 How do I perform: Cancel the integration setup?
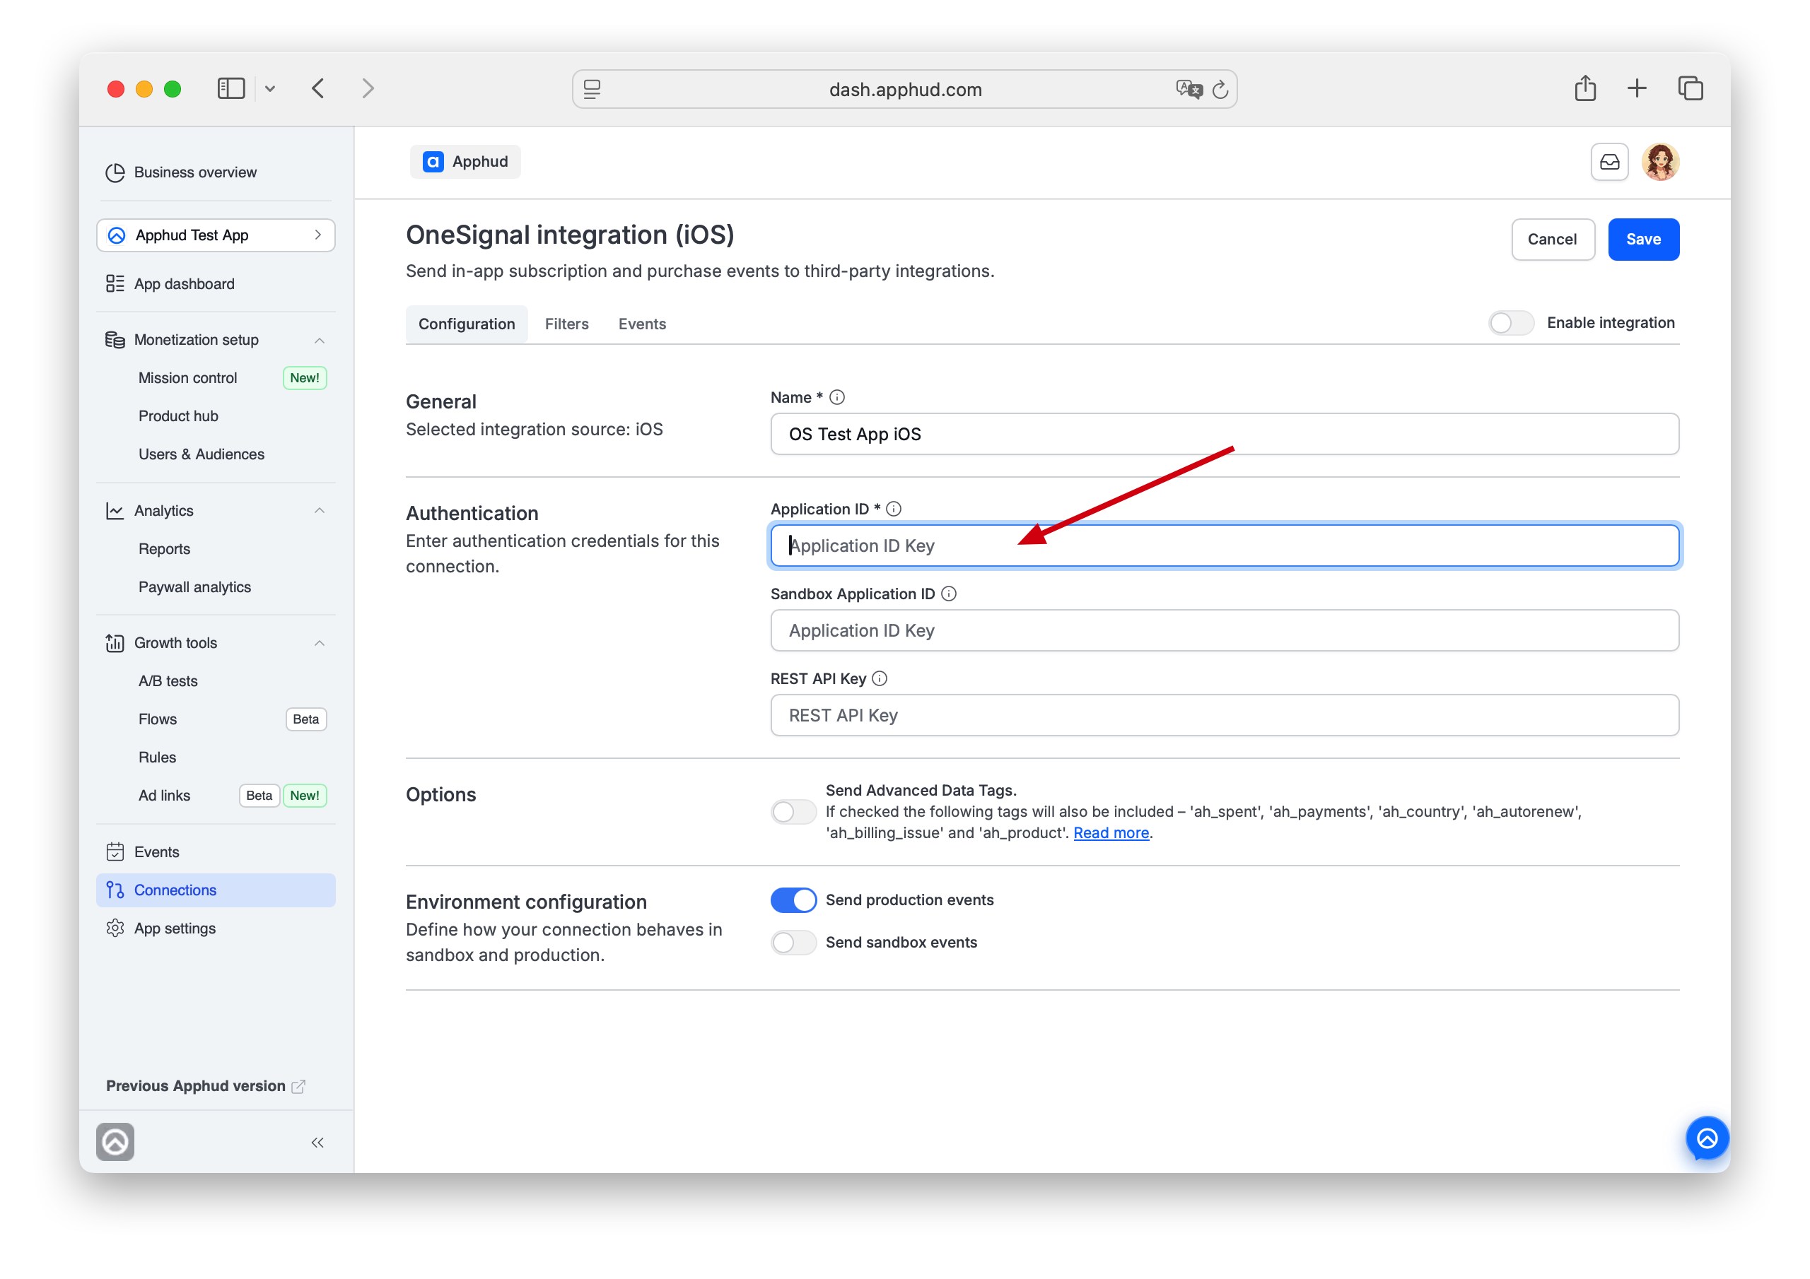click(x=1552, y=240)
